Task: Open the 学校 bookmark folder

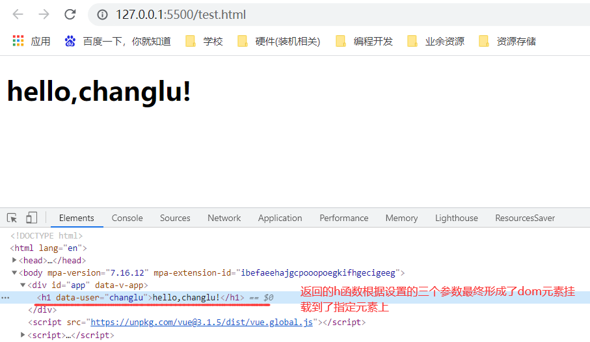Action: pyautogui.click(x=204, y=41)
